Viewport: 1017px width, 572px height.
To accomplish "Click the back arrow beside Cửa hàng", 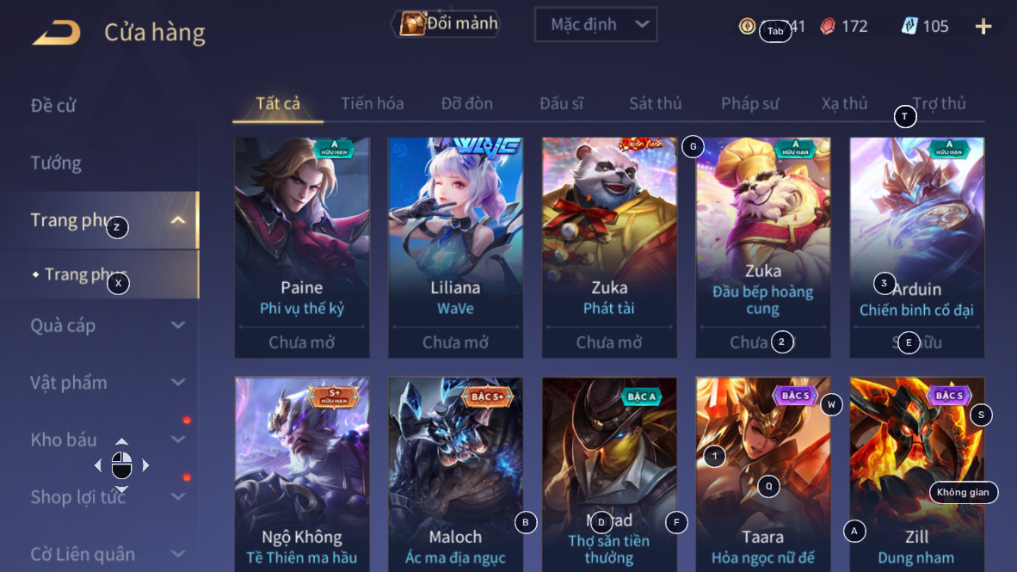I will [57, 33].
